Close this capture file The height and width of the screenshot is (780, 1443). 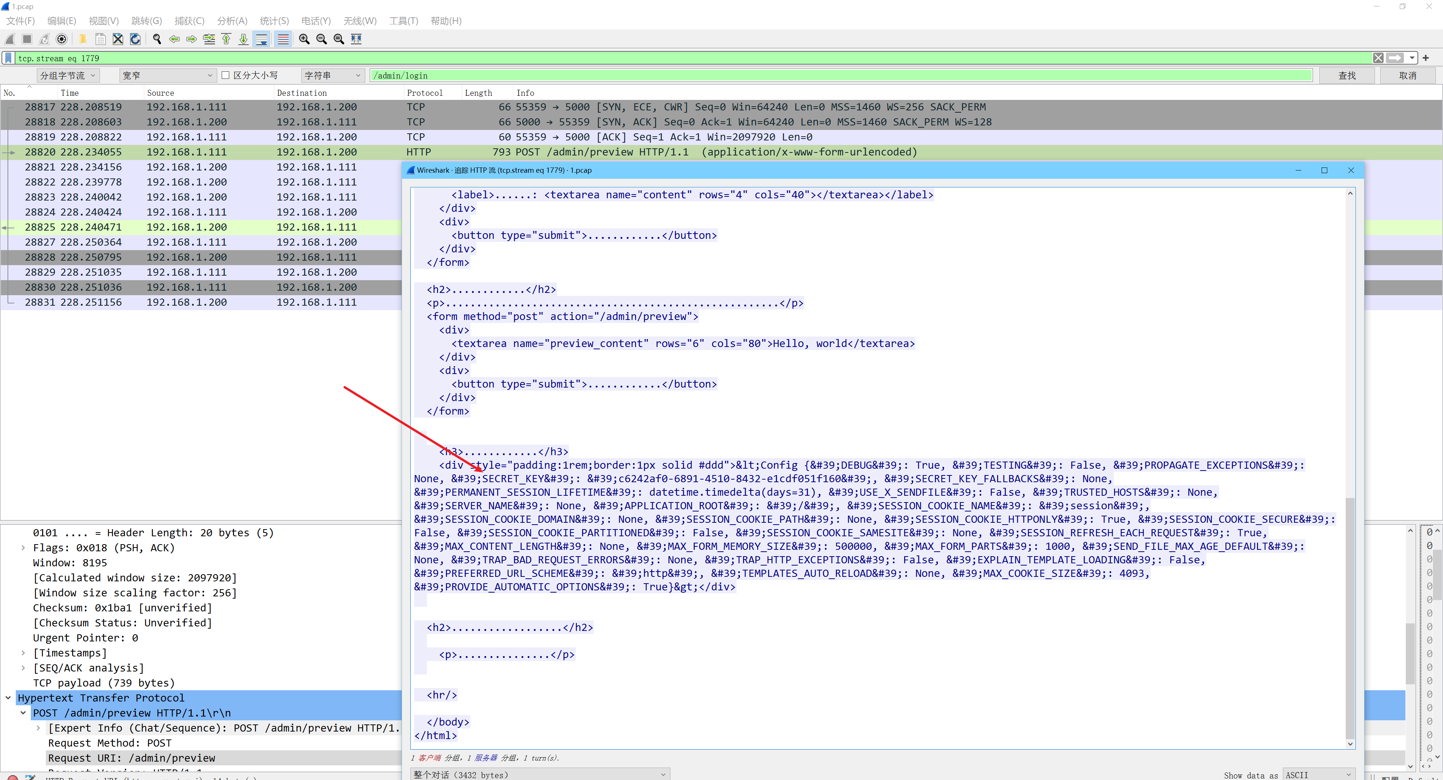[118, 39]
